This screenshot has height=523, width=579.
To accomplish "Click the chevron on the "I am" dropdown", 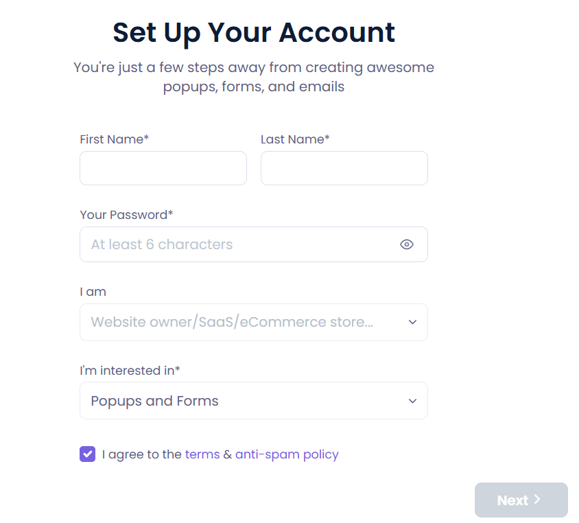I will [412, 322].
